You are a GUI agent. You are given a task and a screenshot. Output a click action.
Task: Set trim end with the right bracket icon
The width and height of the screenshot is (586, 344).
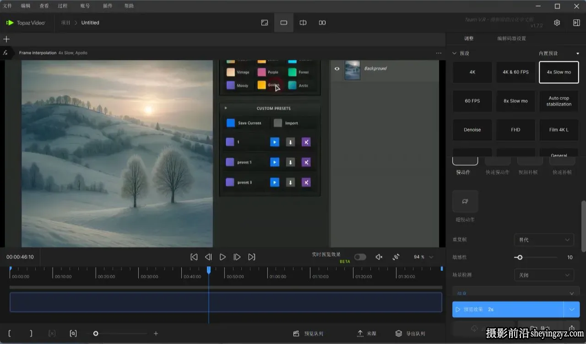tap(31, 333)
